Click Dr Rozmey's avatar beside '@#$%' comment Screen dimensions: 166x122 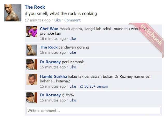(x=32, y=98)
